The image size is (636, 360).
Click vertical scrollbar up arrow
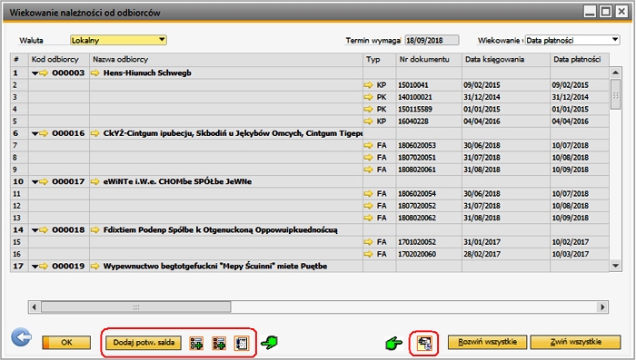tap(615, 73)
